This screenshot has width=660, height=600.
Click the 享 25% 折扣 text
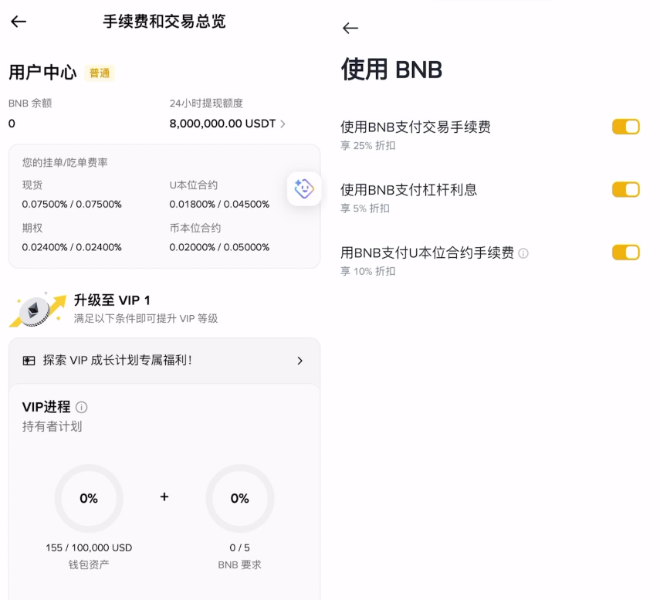tap(368, 146)
